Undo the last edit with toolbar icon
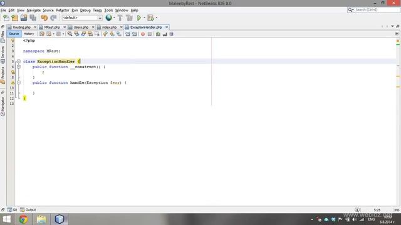Screen dimensions: 401x225 pos(44,17)
